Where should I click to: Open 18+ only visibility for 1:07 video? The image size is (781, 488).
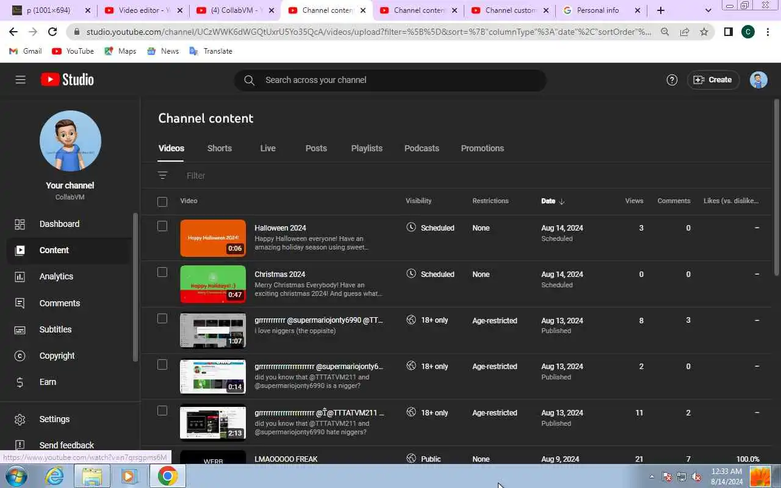(x=427, y=320)
